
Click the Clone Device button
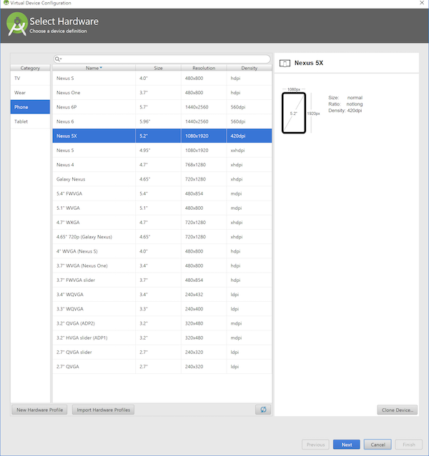point(398,410)
